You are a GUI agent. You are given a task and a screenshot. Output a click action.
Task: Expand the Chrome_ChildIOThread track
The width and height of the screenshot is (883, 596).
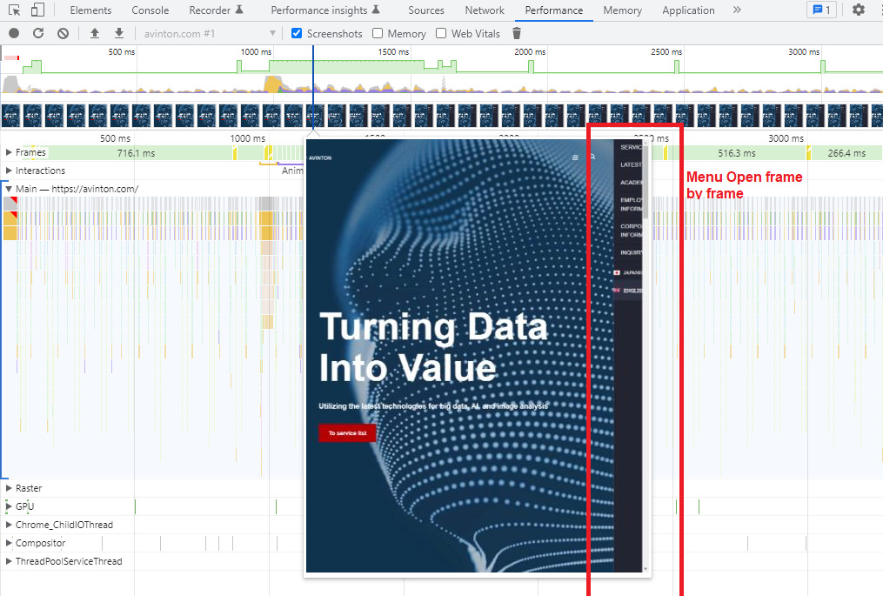[9, 525]
